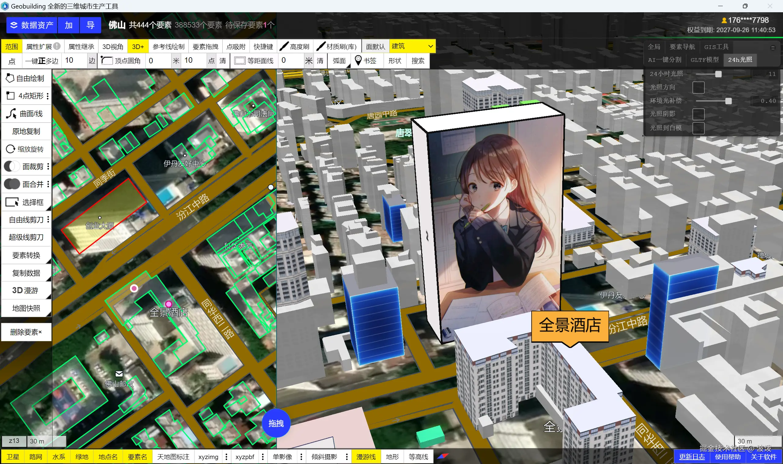783x464 pixels.
Task: Click the 选择框 selection box tool
Action: point(26,202)
